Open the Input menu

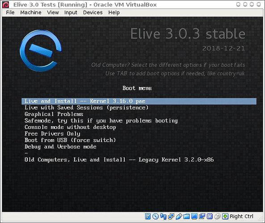point(71,12)
